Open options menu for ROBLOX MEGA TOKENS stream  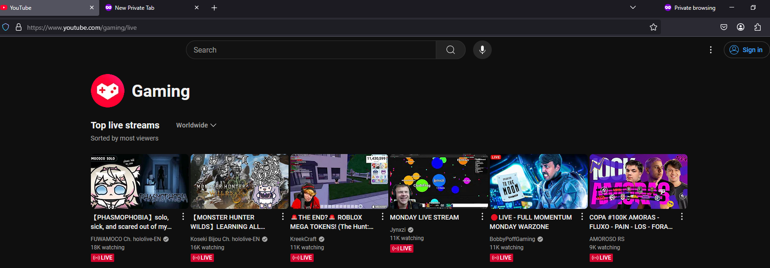point(383,216)
